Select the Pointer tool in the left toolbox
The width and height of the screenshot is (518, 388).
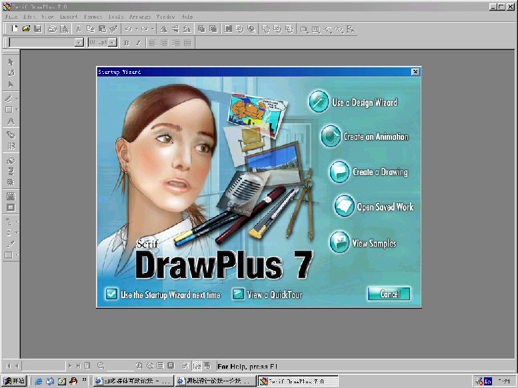11,62
